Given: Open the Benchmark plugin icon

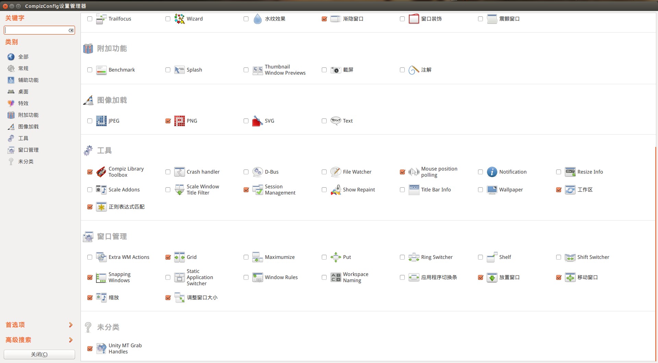Looking at the screenshot, I should (101, 70).
